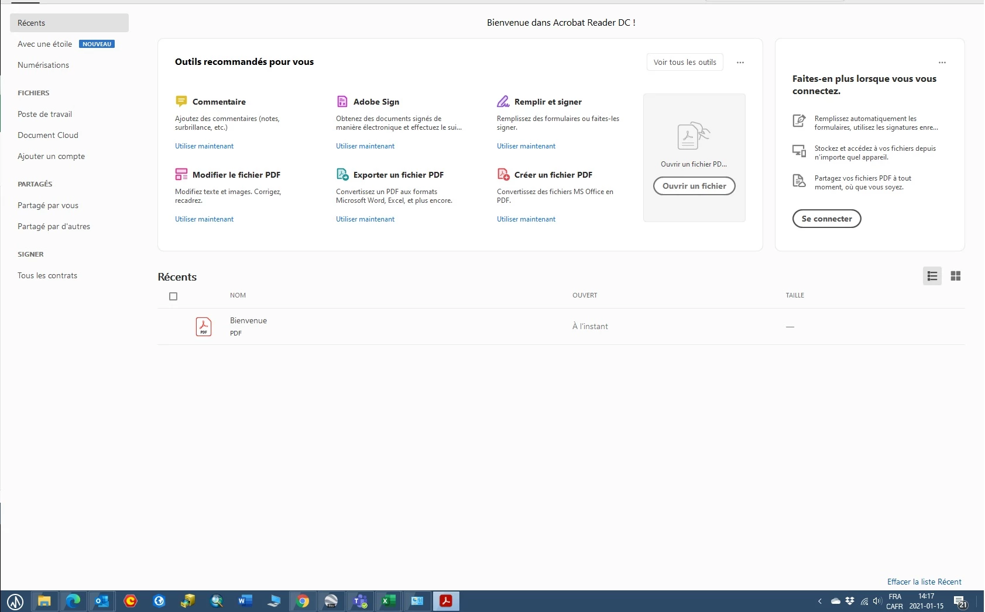Click the Voir tous les outils button
Screen dimensions: 985x612
685,62
